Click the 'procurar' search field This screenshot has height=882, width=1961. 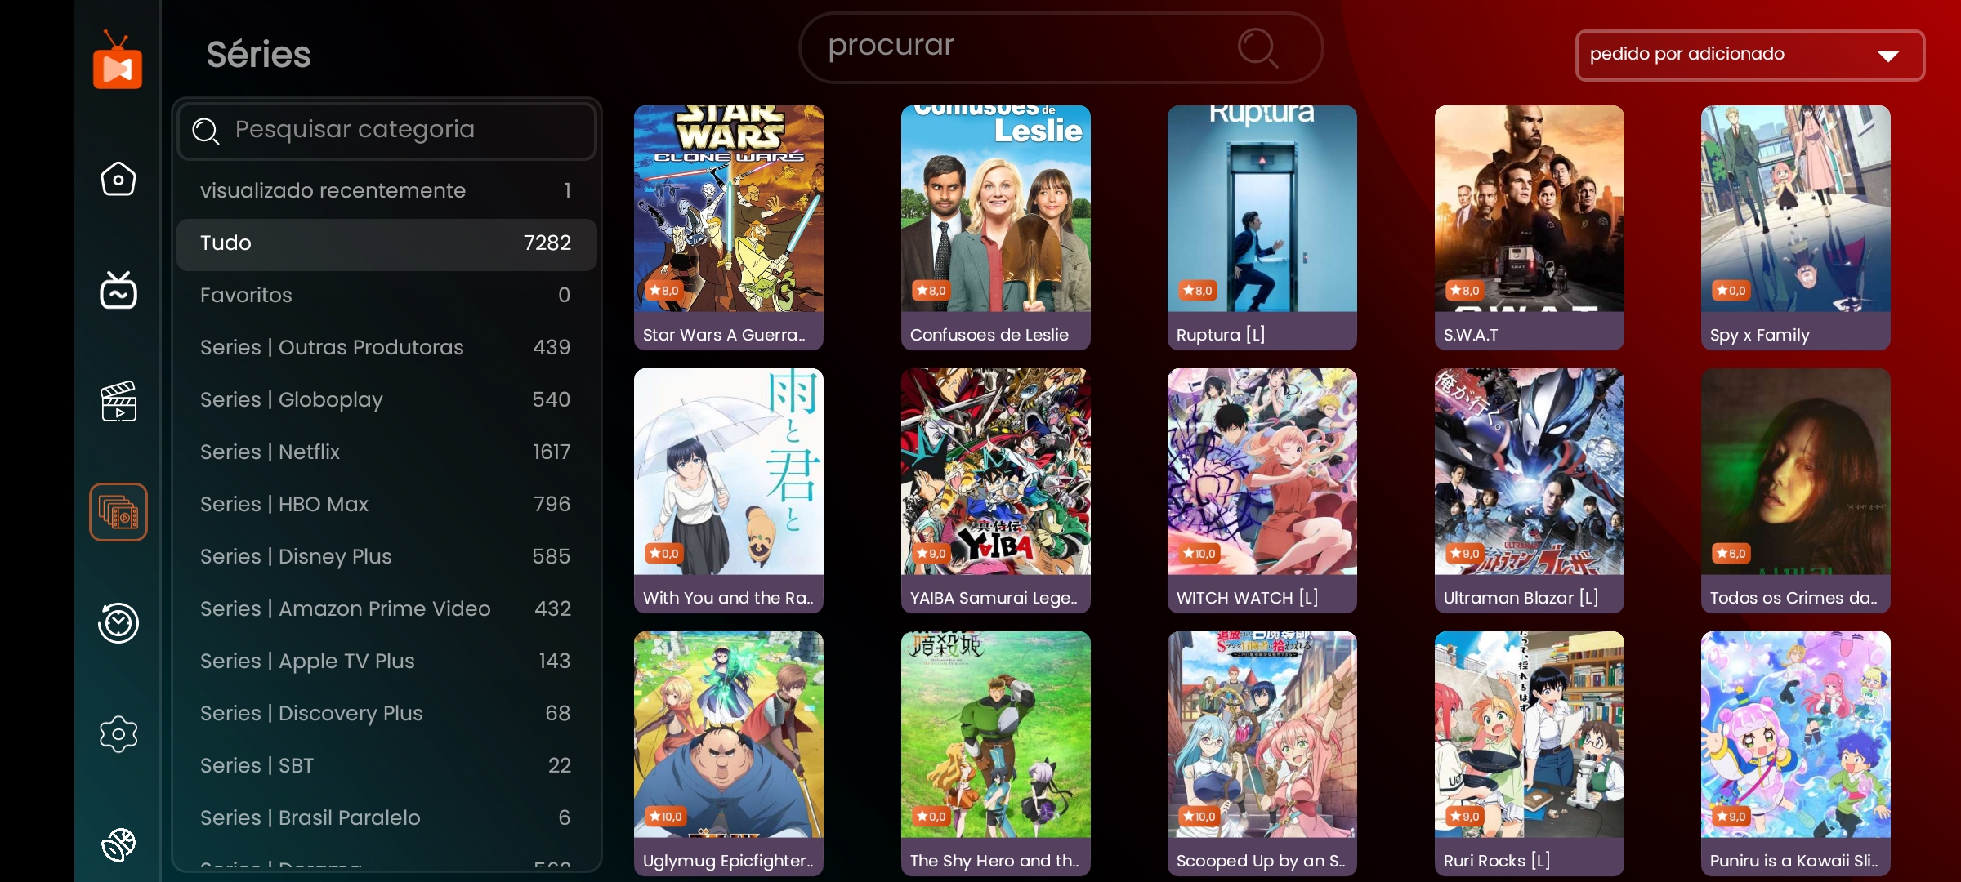[x=1061, y=47]
